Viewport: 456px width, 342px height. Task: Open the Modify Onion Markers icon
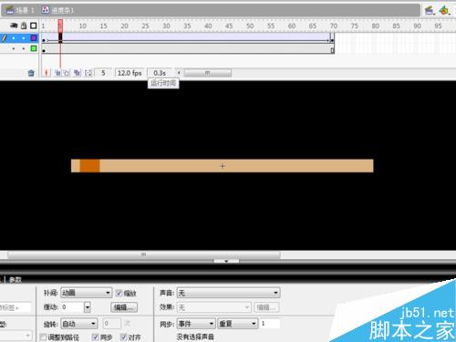pos(88,73)
